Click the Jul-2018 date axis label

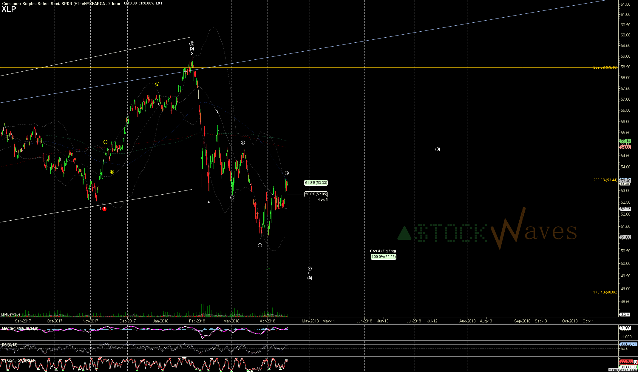click(x=414, y=321)
